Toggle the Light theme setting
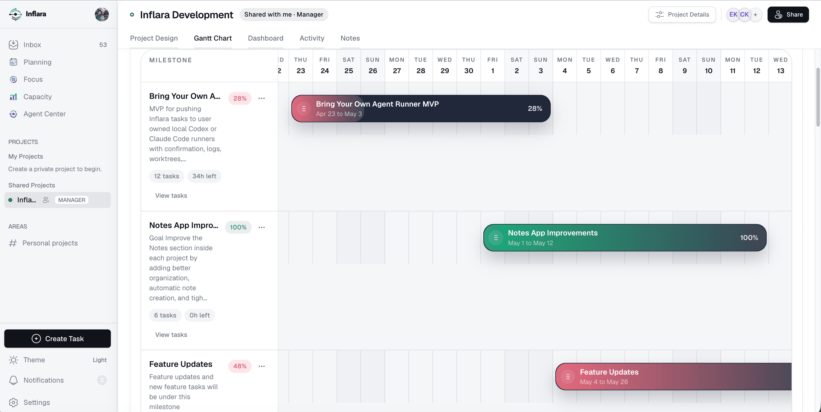The image size is (821, 412). [99, 360]
